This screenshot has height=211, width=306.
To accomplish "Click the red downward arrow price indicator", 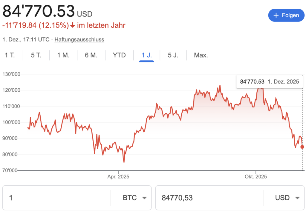I will (73, 25).
